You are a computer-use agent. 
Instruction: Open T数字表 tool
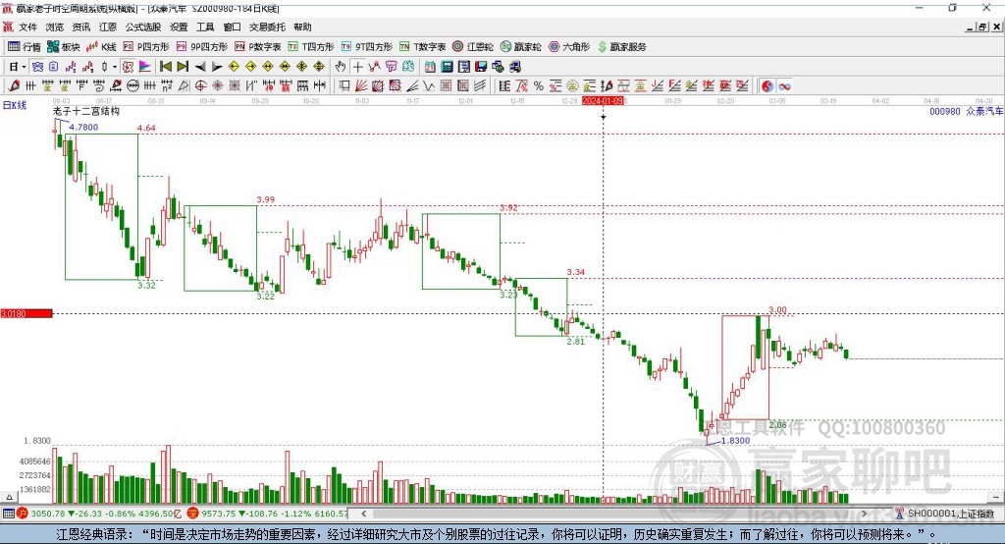tap(422, 47)
